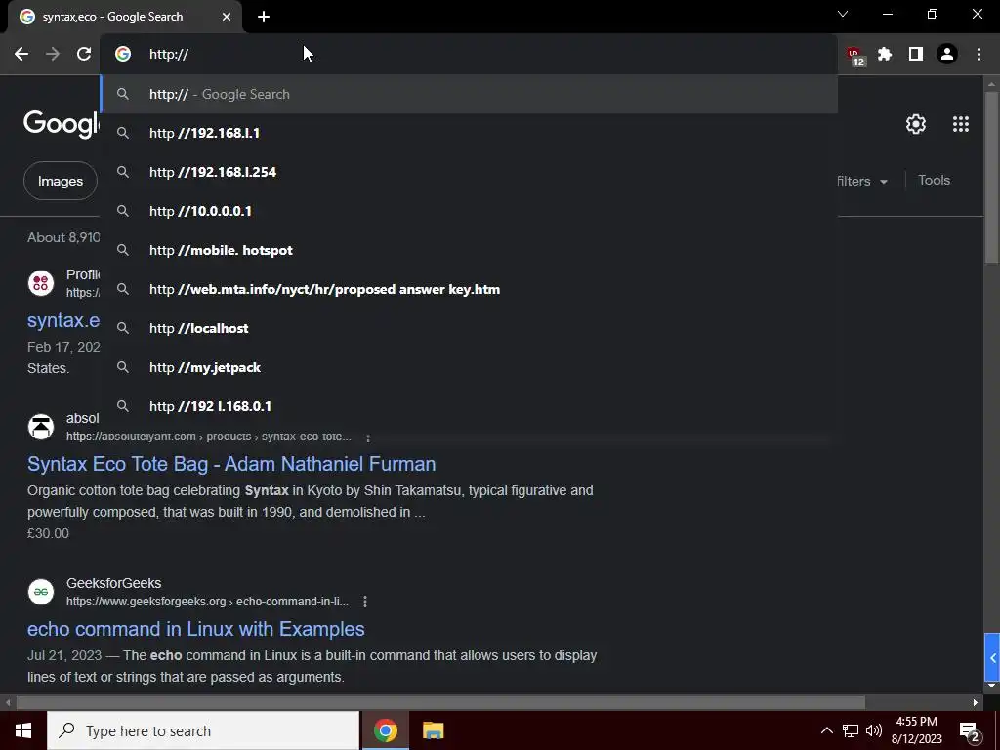The image size is (1000, 750).
Task: Open Syntax Eco Tote Bag result link
Action: 231,464
